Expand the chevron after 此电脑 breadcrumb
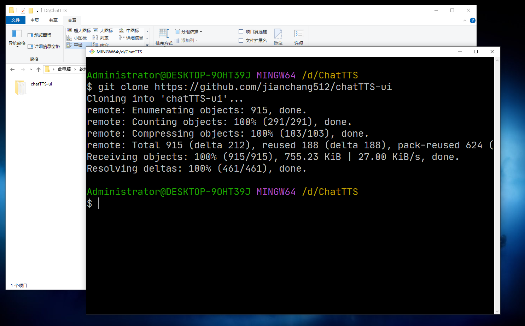 point(75,69)
